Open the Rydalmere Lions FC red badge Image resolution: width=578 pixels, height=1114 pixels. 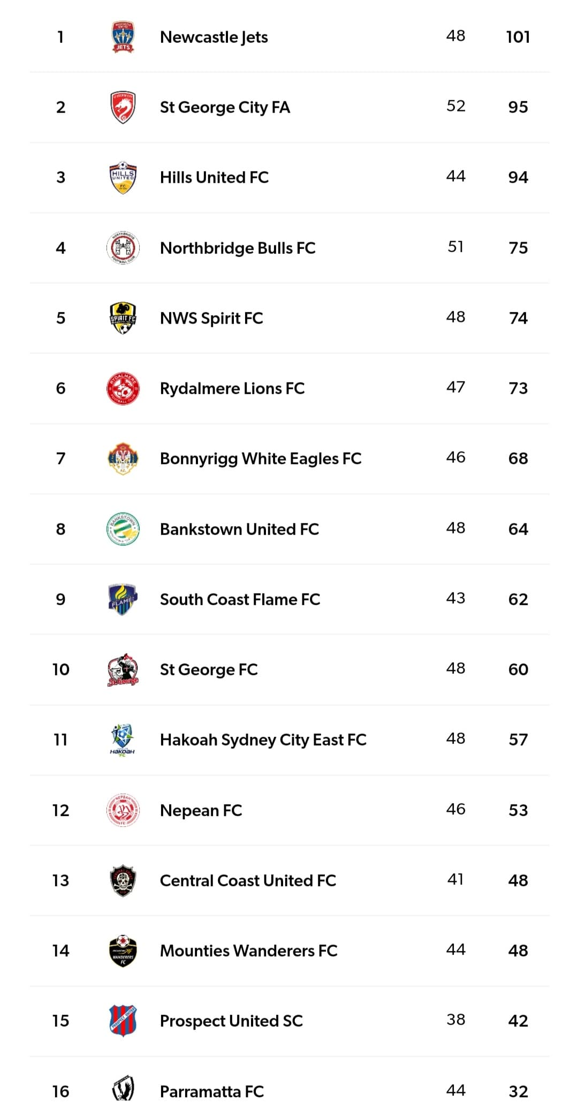[x=123, y=388]
